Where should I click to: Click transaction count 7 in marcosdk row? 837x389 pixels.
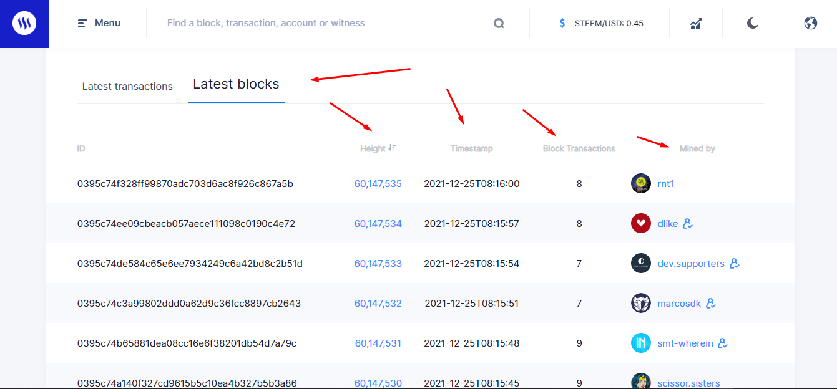[579, 304]
